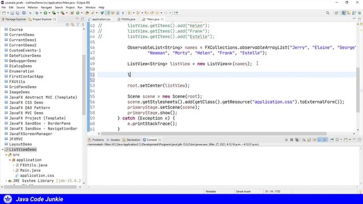363x204 pixels.
Task: Open the Problems view tab
Action: point(96,140)
